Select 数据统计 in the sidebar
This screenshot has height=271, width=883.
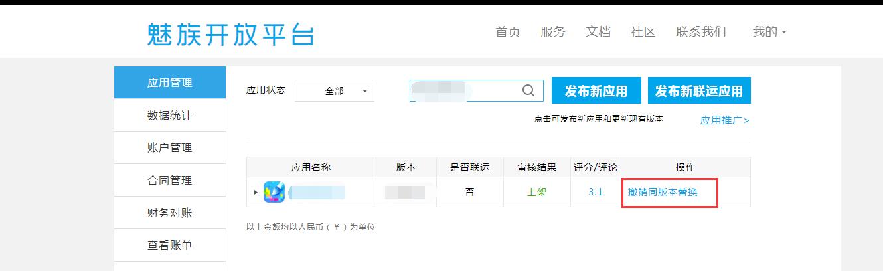[170, 115]
